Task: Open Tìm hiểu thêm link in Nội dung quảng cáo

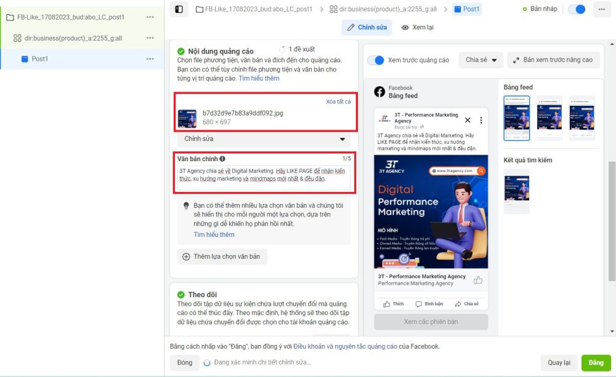Action: click(259, 79)
